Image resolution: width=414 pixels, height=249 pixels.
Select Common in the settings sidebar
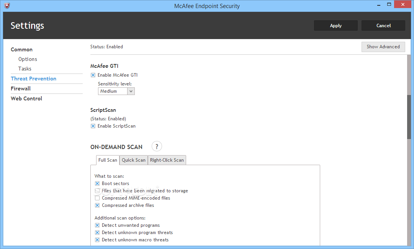click(22, 50)
